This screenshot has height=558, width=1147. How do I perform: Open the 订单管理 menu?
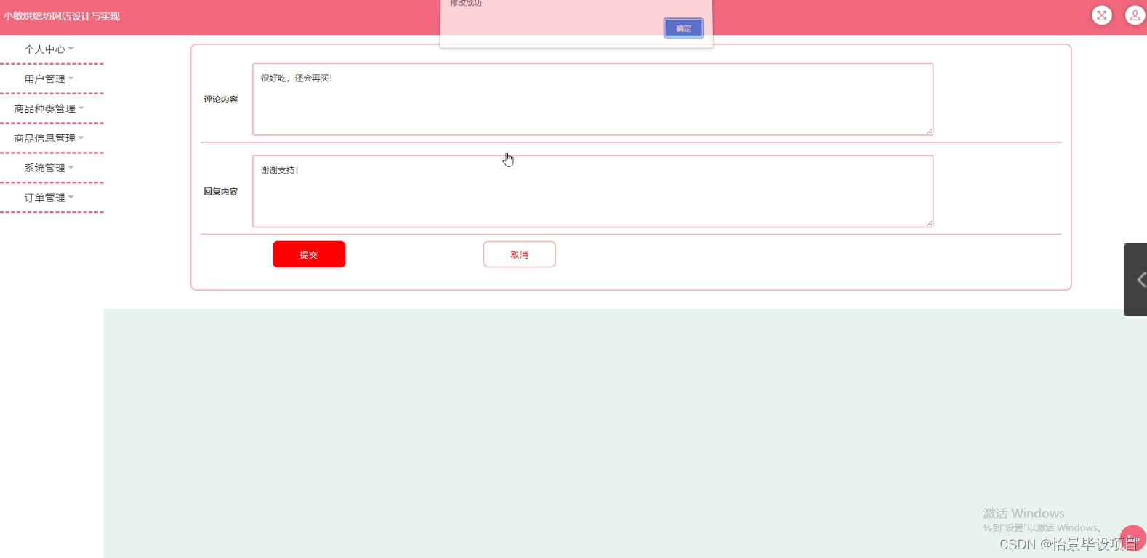tap(49, 198)
